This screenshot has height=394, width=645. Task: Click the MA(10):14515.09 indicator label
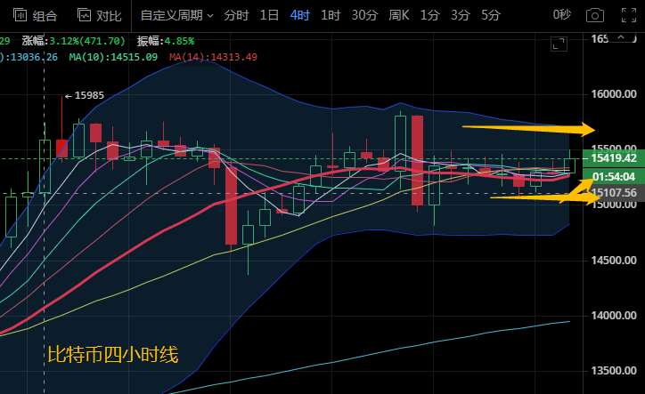(x=113, y=57)
